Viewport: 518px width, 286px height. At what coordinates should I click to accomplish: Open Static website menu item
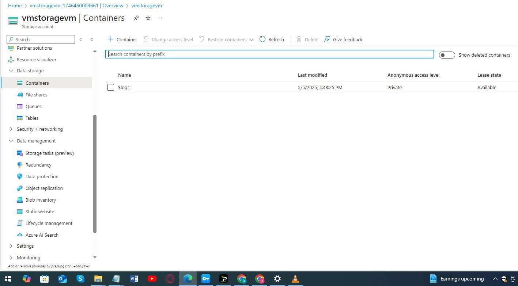coord(40,211)
